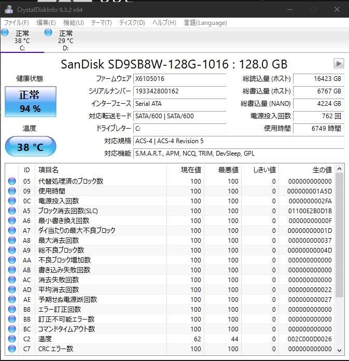349x361 pixels.
Task: Click raw value 002C000D0026
Action: tap(310, 339)
